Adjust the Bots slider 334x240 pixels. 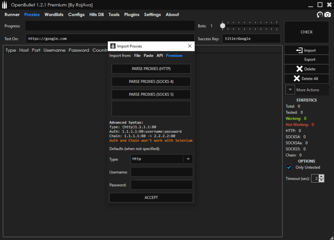222,26
